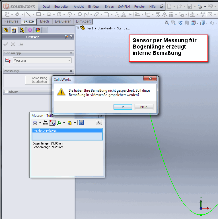Select the sketch Text tool
Viewport: 218px width, 219px height.
click(124, 14)
